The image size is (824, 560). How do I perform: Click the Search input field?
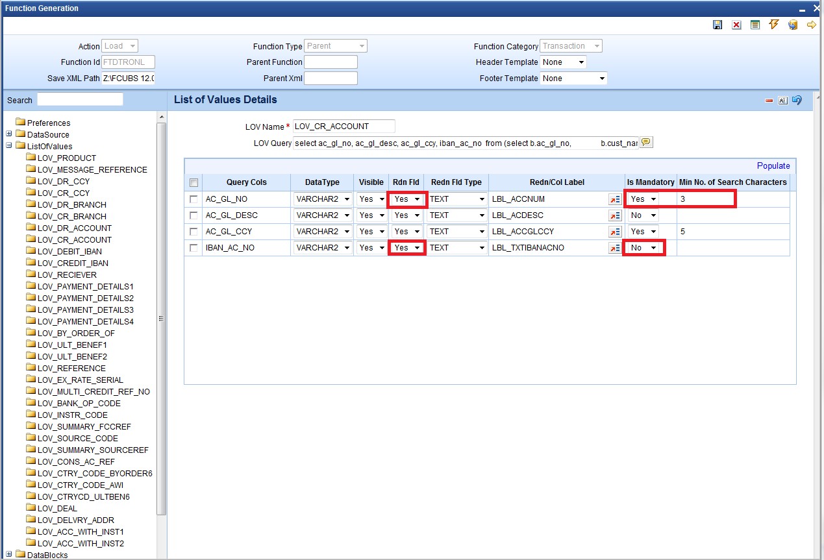pos(80,99)
